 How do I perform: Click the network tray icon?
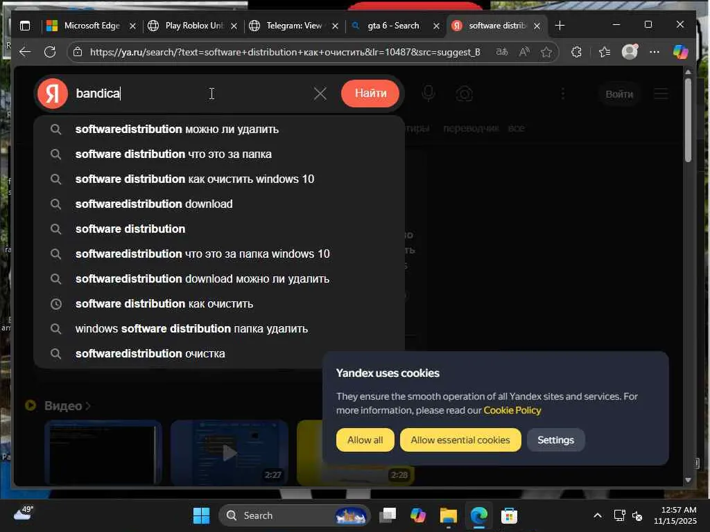click(x=619, y=515)
